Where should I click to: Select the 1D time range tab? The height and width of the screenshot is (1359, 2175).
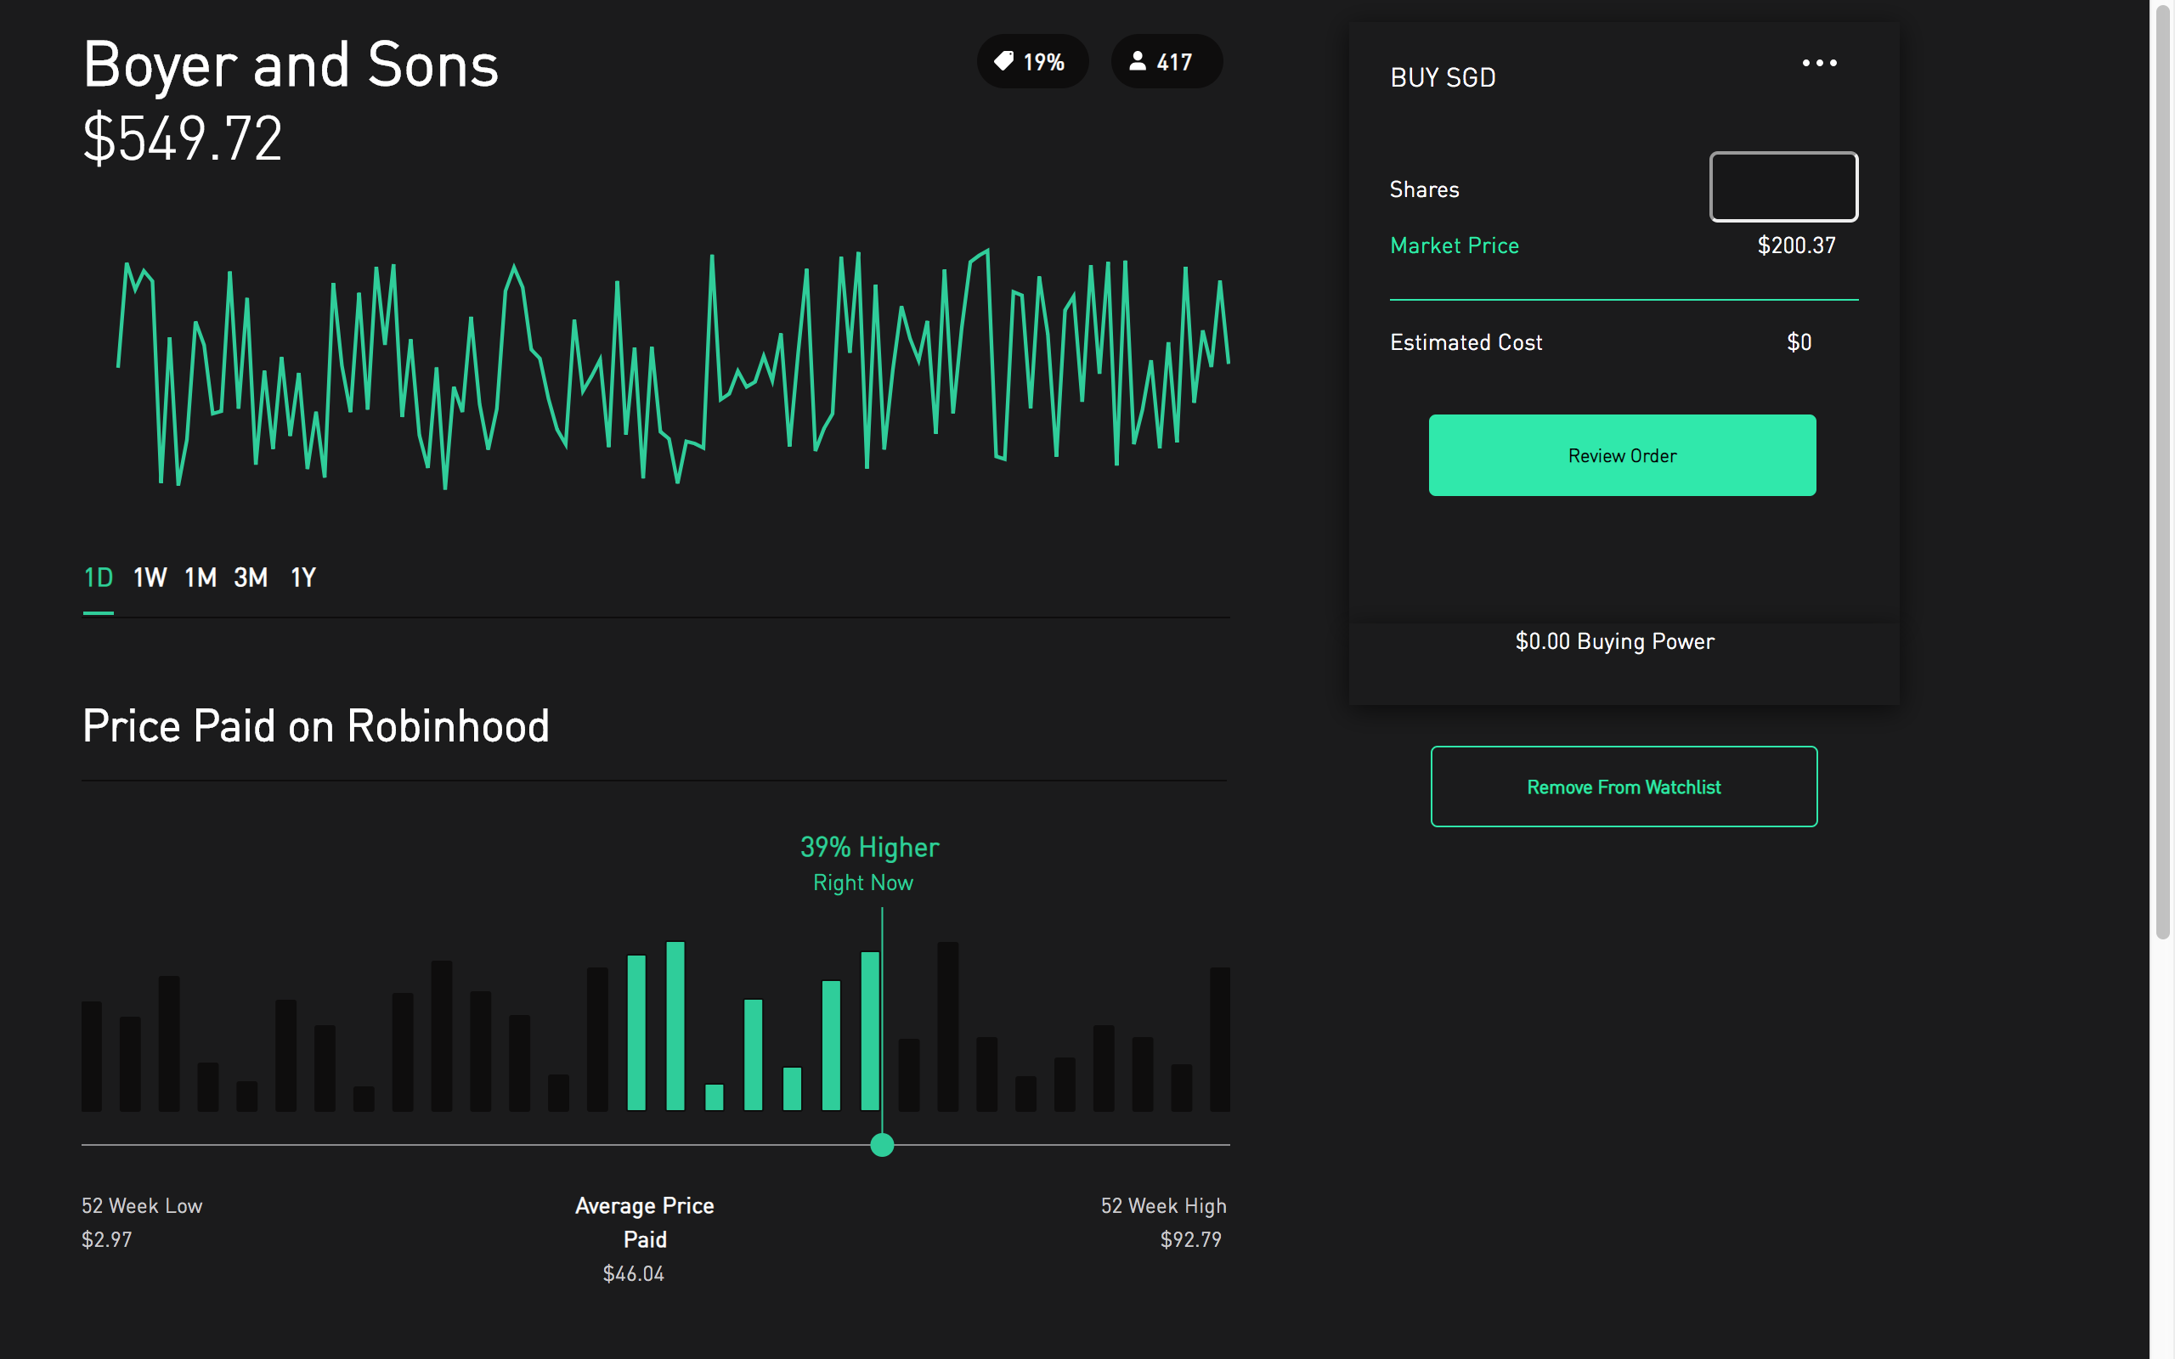(x=98, y=577)
